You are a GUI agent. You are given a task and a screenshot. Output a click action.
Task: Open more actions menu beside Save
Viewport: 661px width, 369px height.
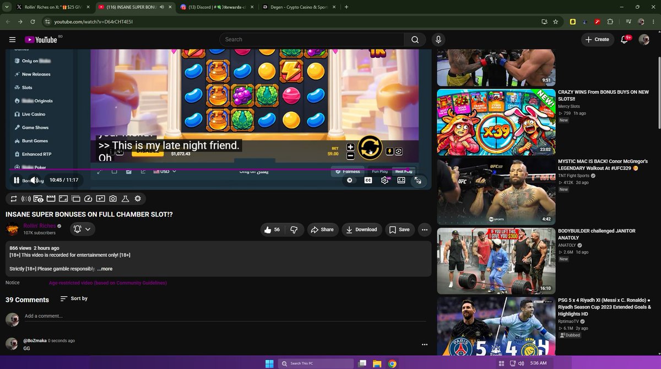[424, 230]
